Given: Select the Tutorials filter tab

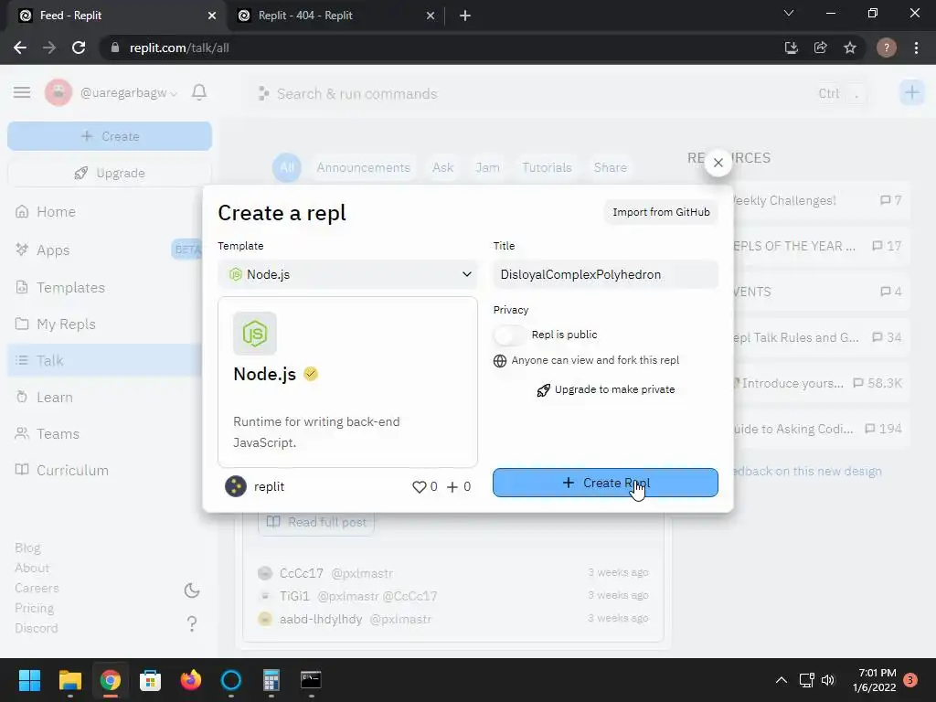Looking at the screenshot, I should click(547, 168).
